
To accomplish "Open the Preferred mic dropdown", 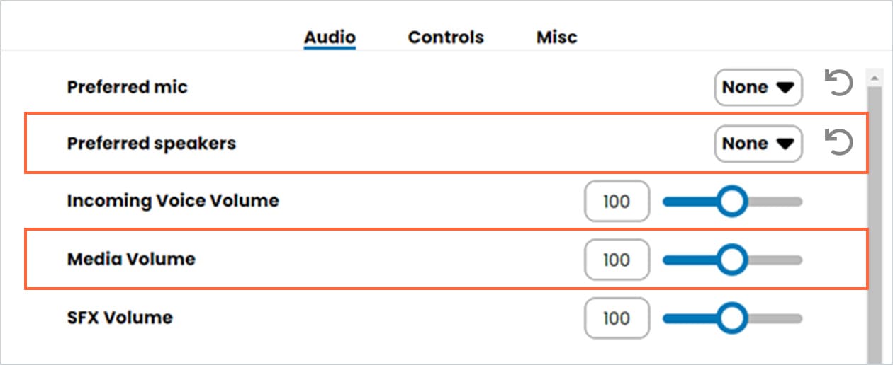I will coord(758,87).
